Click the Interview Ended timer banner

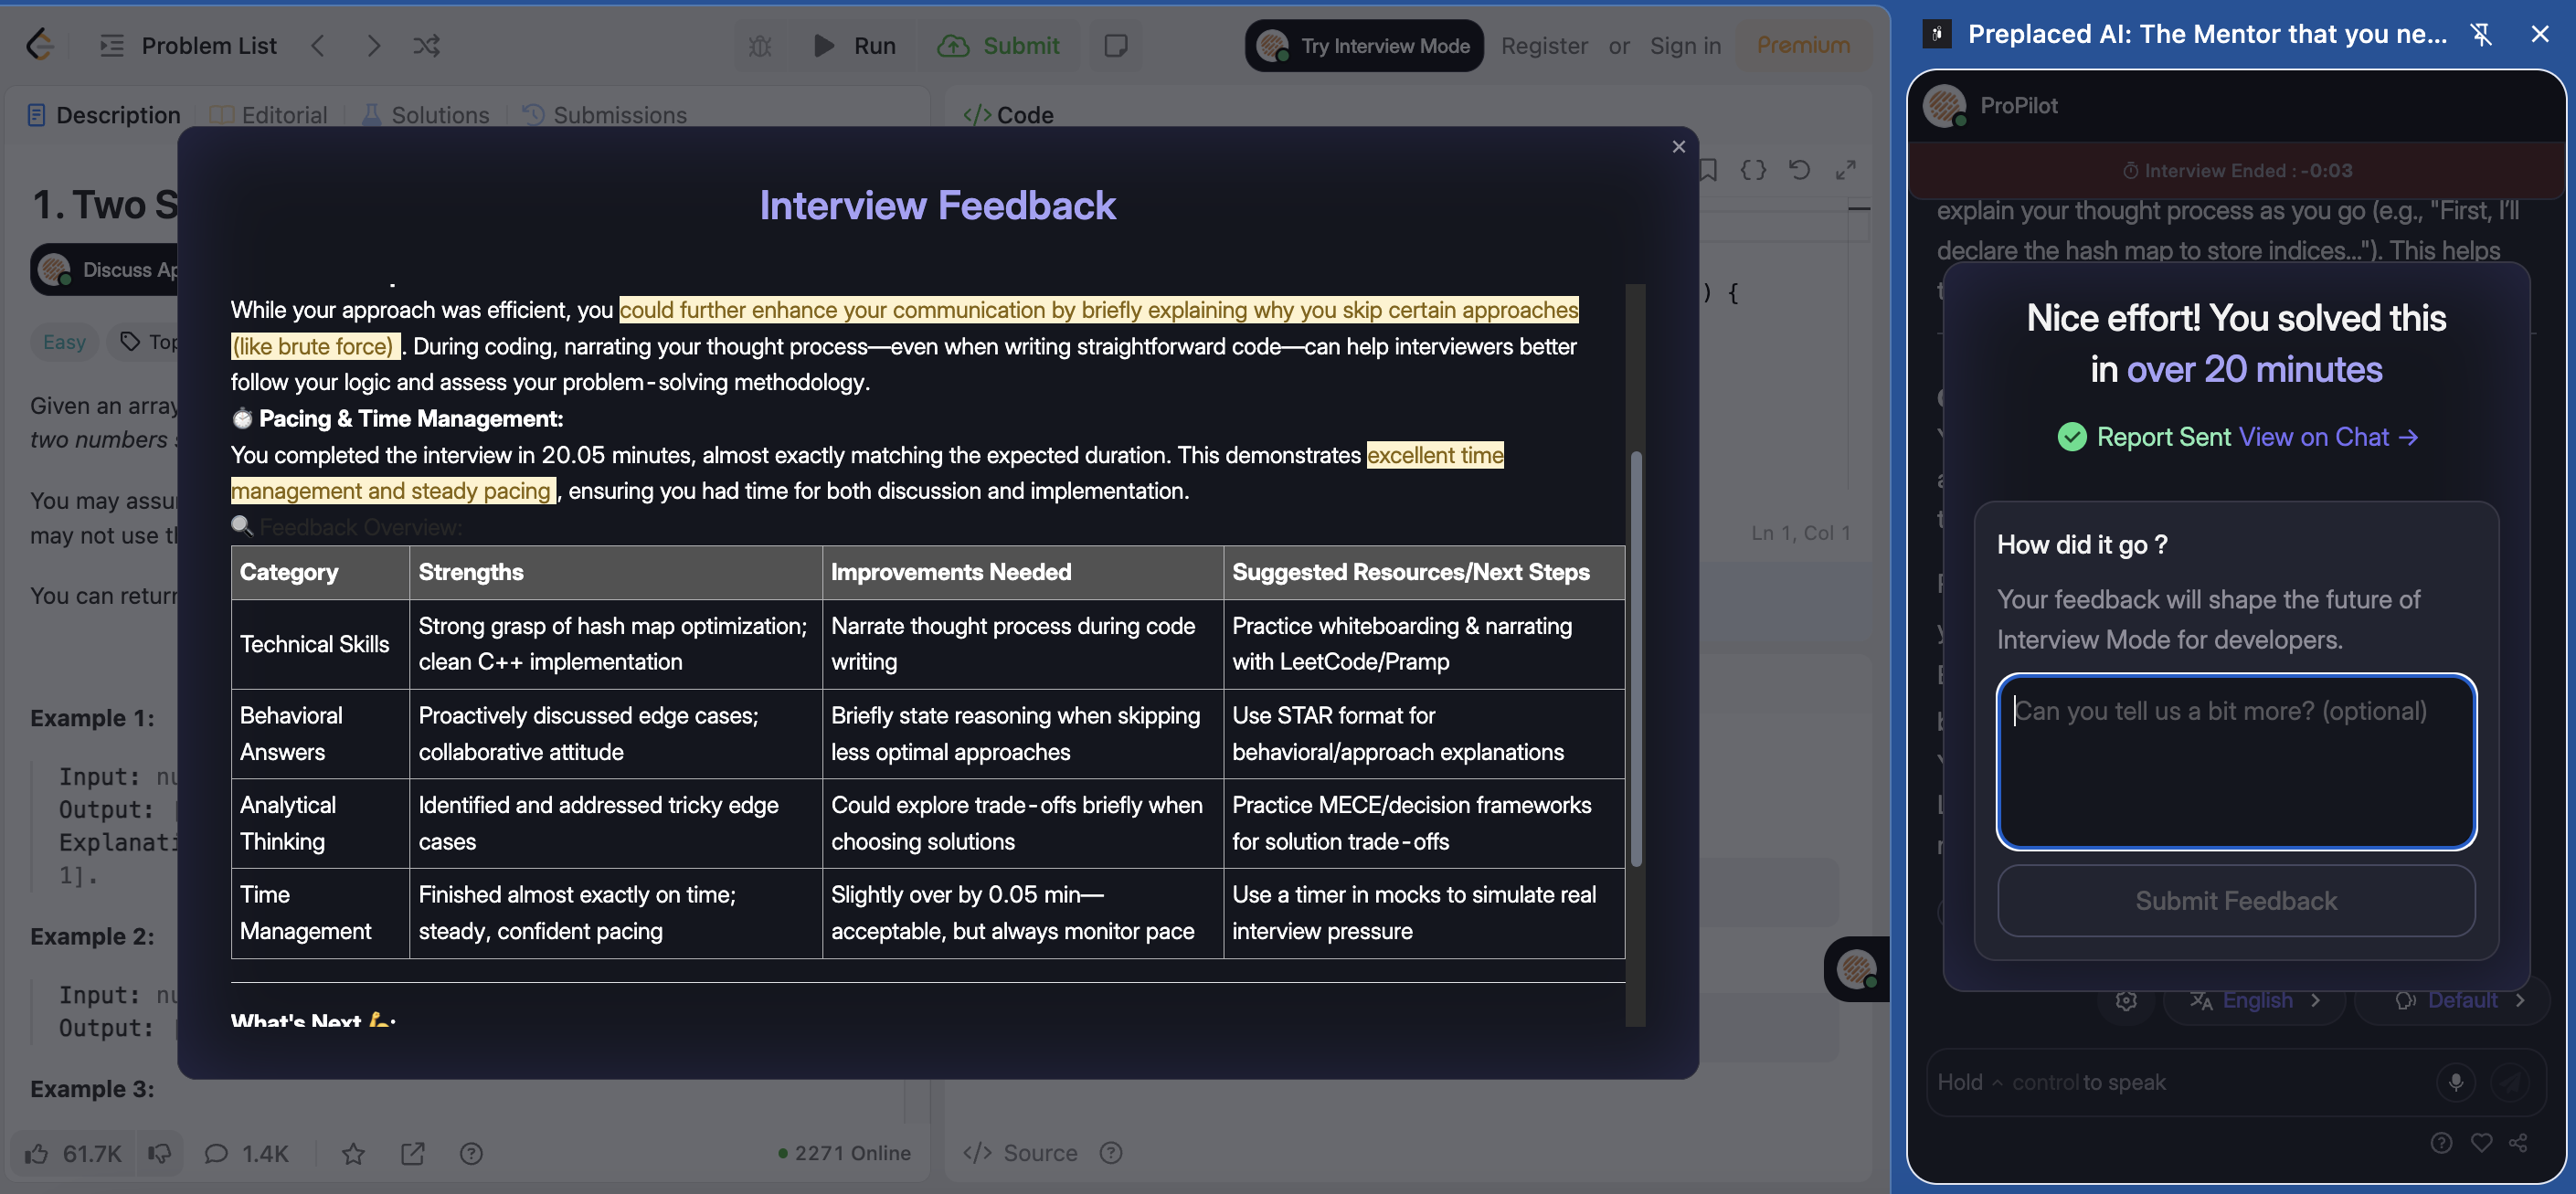(x=2236, y=170)
